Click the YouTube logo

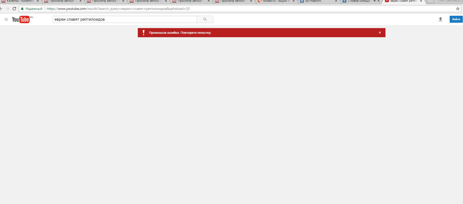21,19
